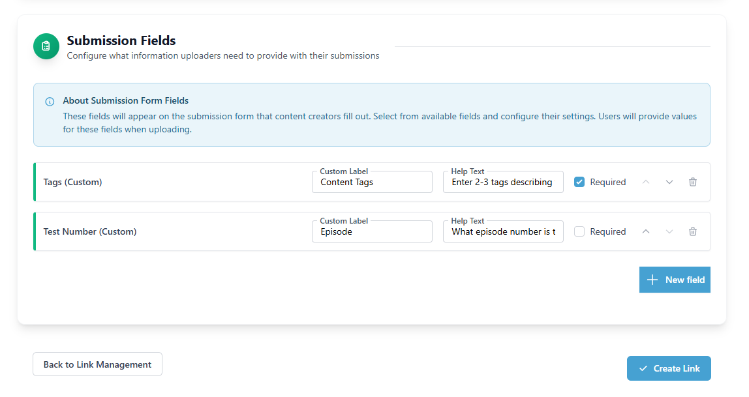The width and height of the screenshot is (749, 397).
Task: Click the Required label in Tags row
Action: [x=607, y=182]
